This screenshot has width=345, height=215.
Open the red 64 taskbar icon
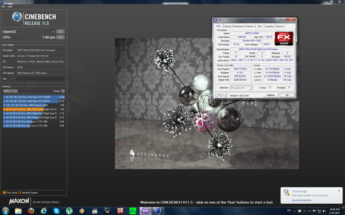(120, 211)
